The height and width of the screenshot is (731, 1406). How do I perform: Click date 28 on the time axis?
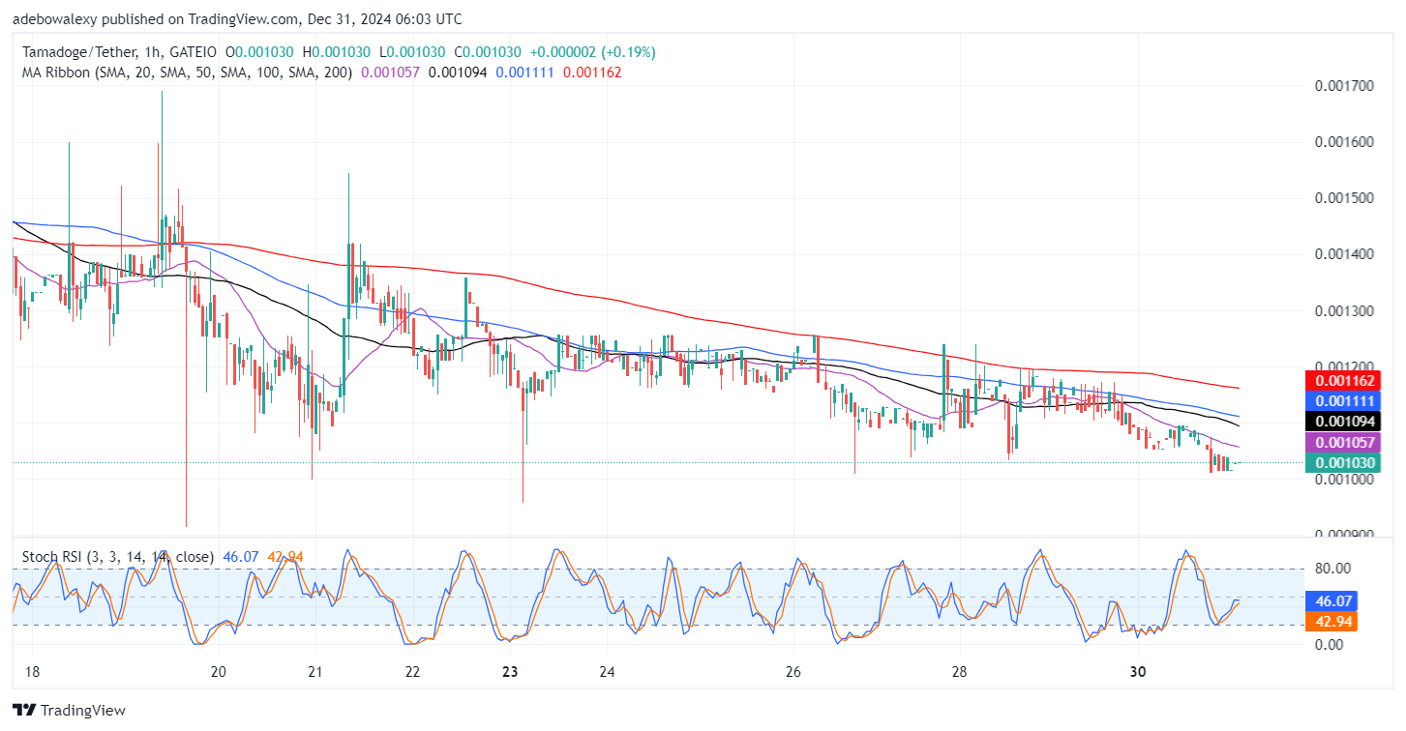coord(959,672)
